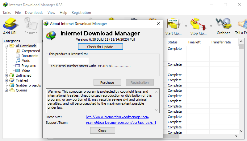Open the Help menu

63,13
